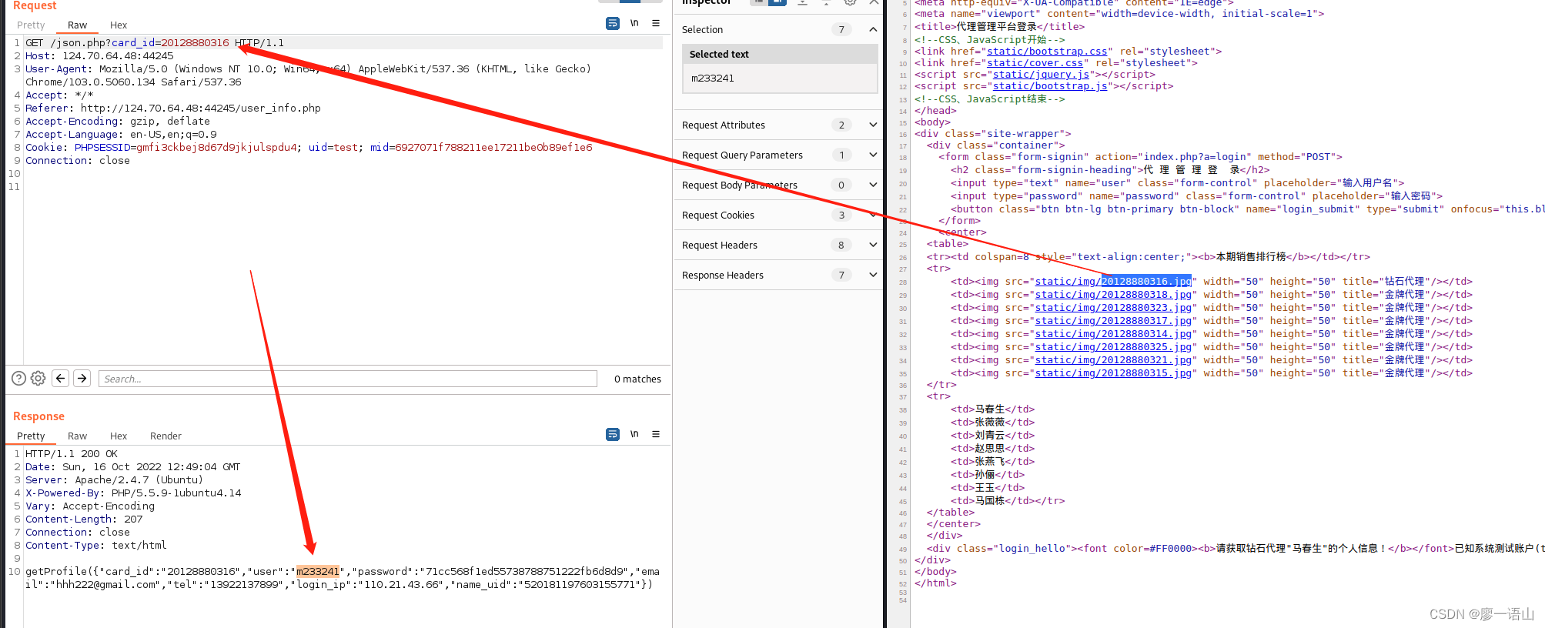Open the search help question-mark icon
Screen dimensions: 1545x628
(x=18, y=378)
